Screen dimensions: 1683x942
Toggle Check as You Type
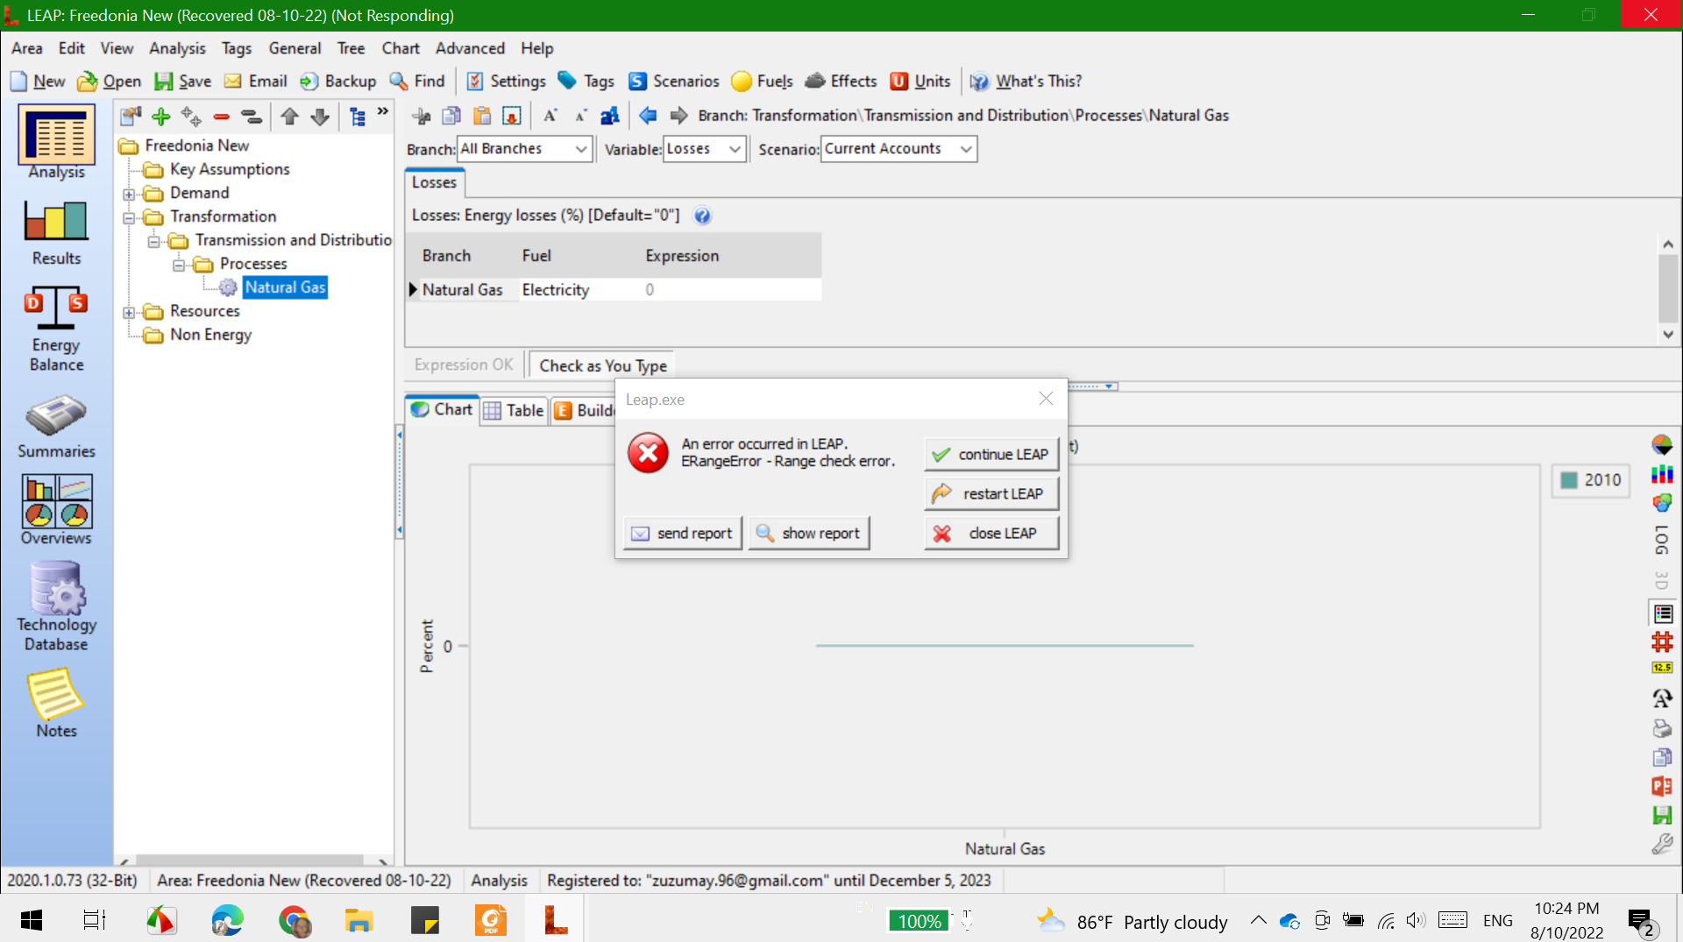click(x=603, y=365)
